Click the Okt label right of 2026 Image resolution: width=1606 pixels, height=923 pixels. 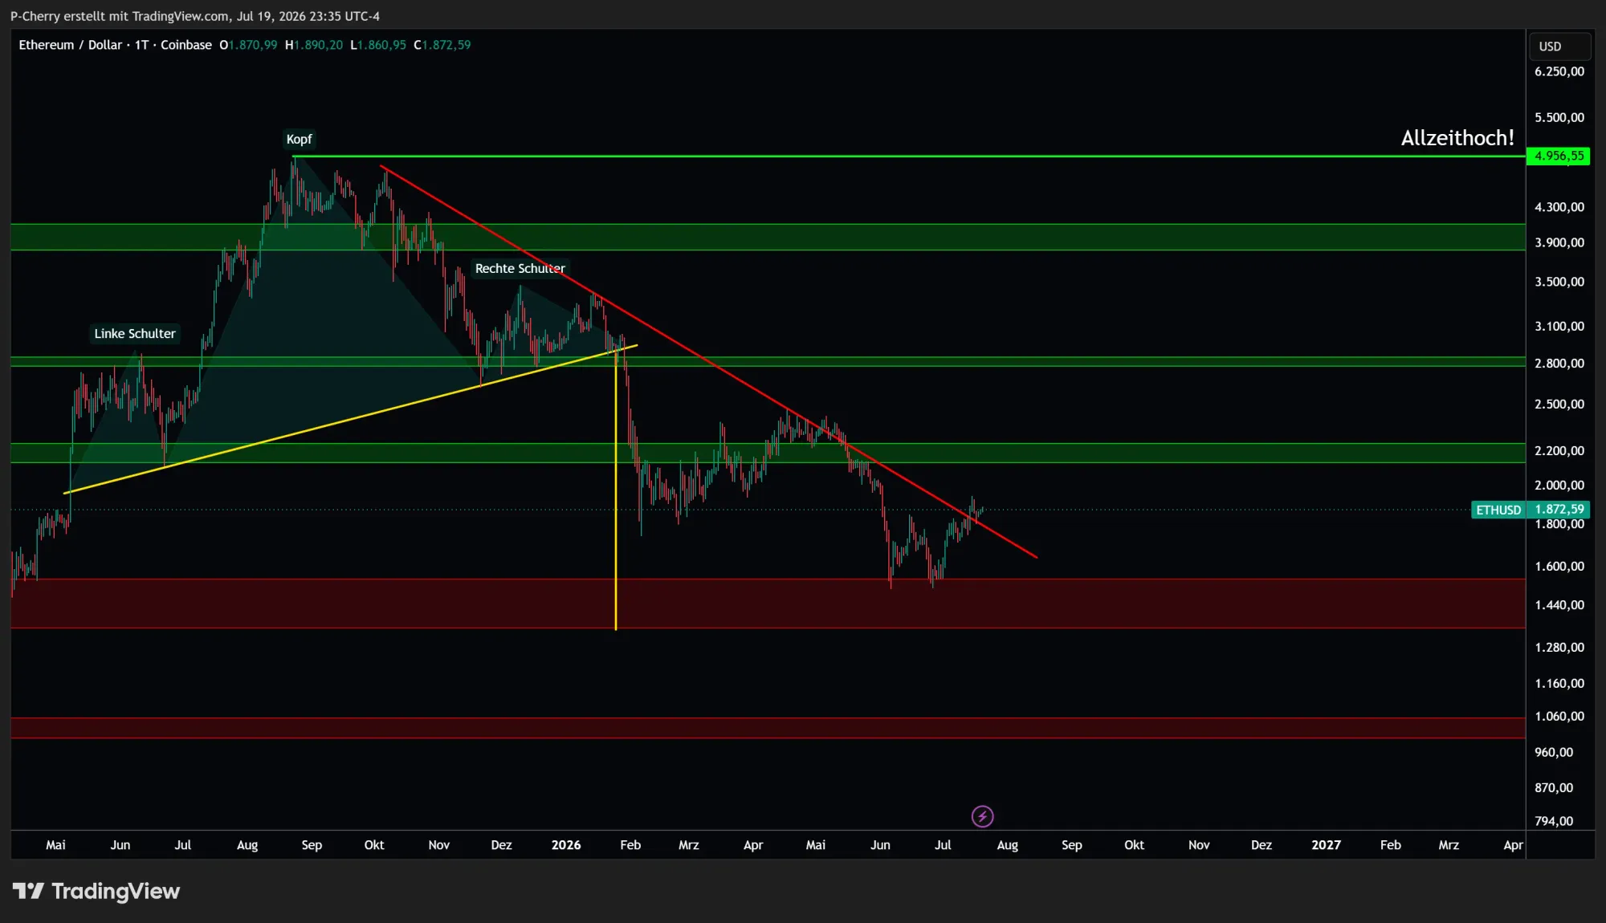1134,845
